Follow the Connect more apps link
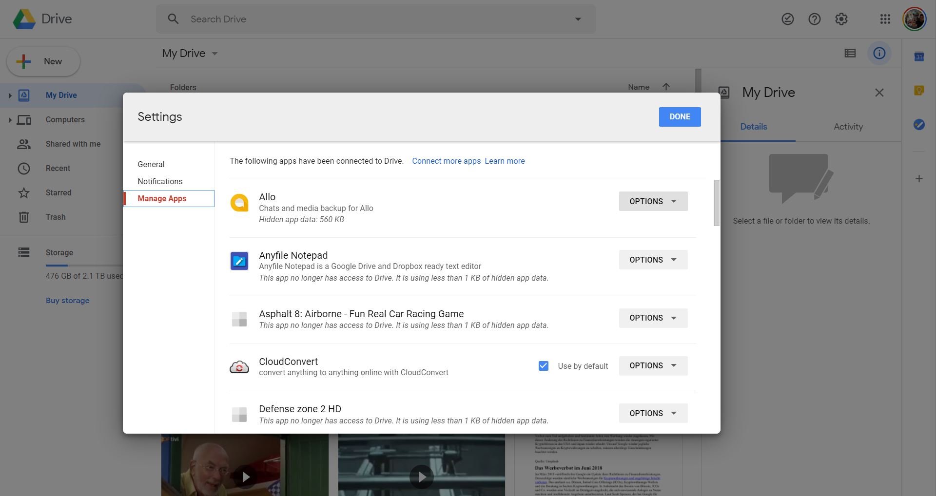The width and height of the screenshot is (936, 496). [x=446, y=161]
